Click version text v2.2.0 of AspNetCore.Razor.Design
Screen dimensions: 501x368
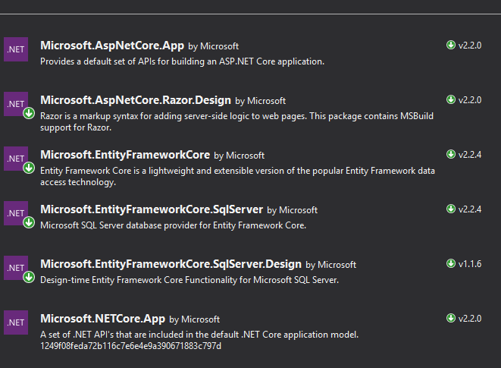[x=470, y=100]
